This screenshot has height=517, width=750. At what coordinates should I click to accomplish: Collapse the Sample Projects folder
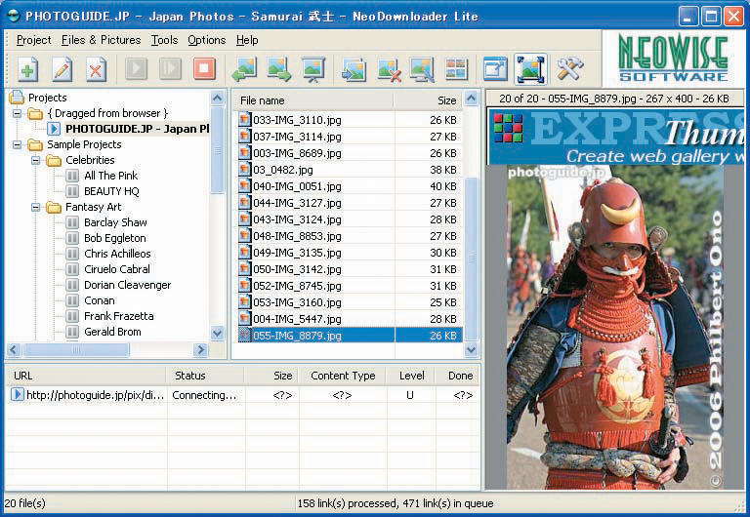(x=17, y=144)
